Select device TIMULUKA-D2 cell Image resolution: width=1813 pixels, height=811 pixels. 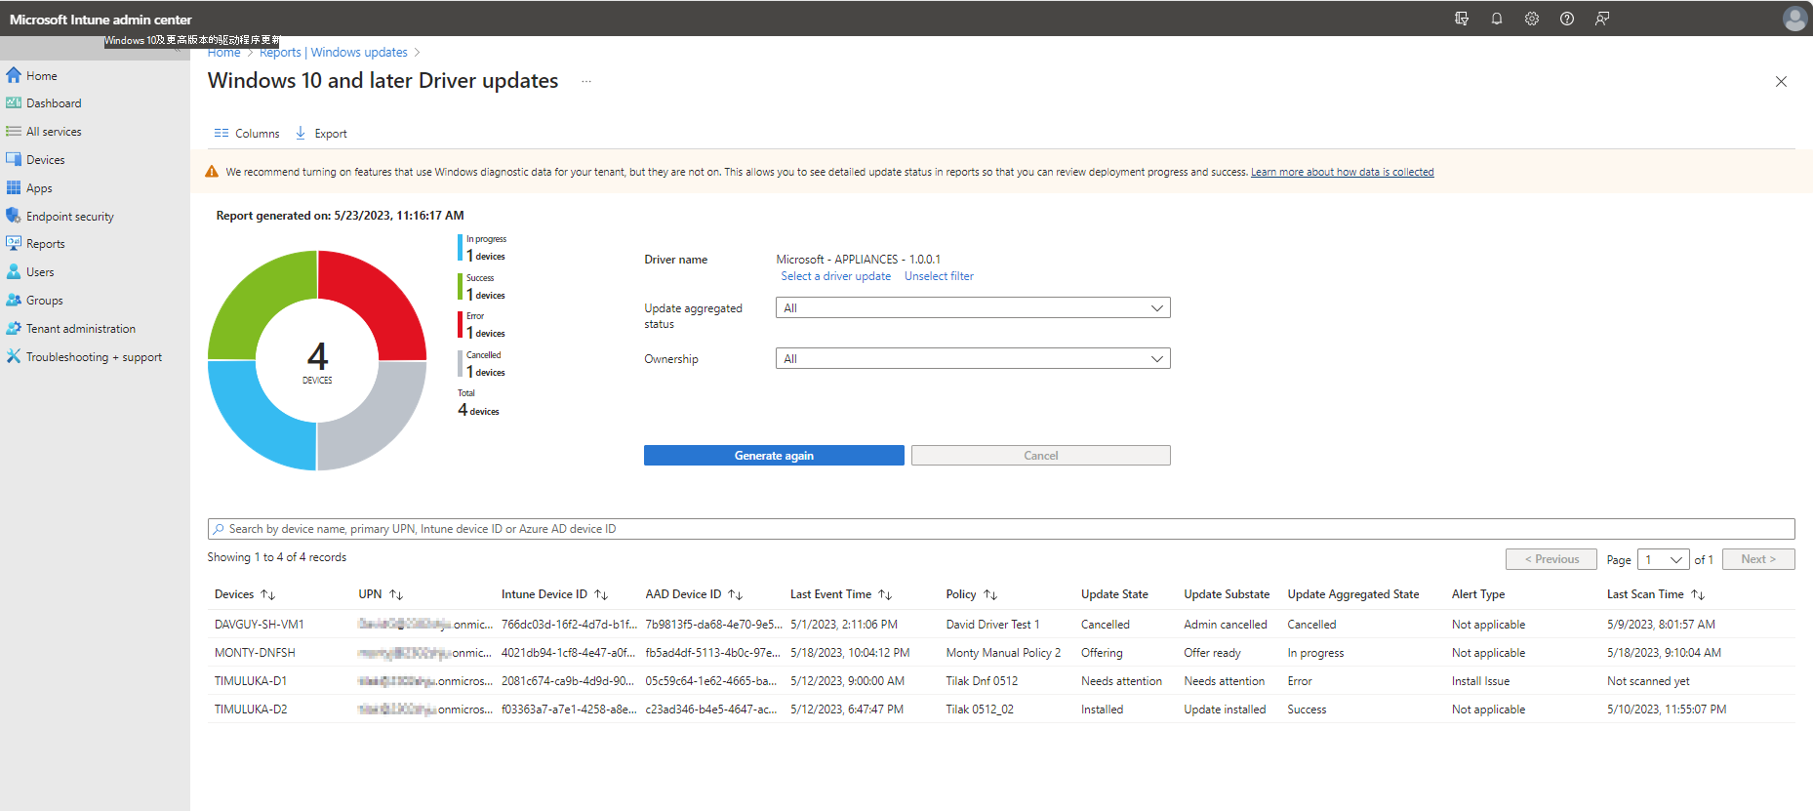[251, 710]
